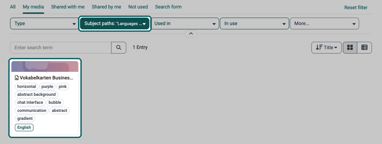Focus the Enter search term field
Screen dimensions: 382x144
coord(61,48)
